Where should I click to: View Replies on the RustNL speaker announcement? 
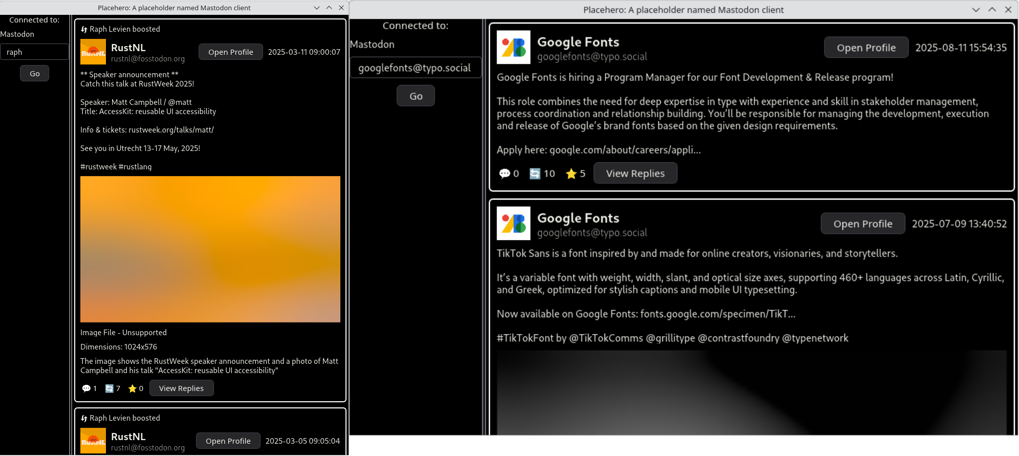[181, 388]
